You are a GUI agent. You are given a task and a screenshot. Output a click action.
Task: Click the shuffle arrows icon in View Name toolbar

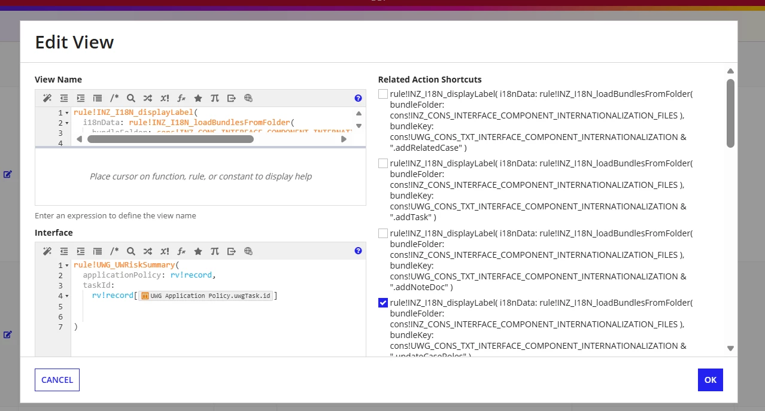pos(148,98)
